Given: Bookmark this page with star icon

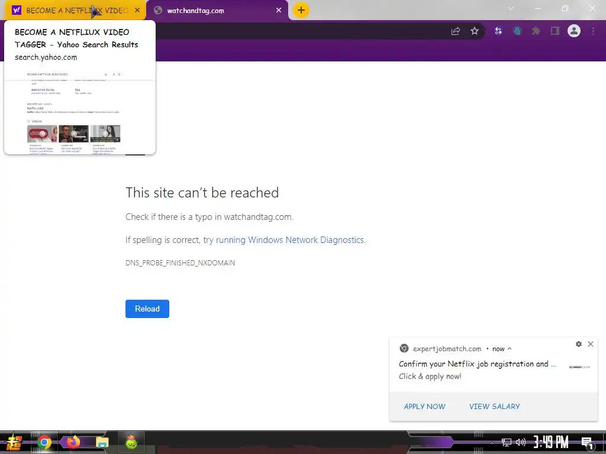Looking at the screenshot, I should 475,31.
